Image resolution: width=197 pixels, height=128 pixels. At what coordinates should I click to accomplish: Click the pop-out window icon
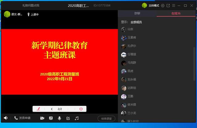[168, 6]
